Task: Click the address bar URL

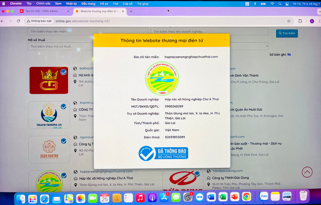Action: pos(83,21)
